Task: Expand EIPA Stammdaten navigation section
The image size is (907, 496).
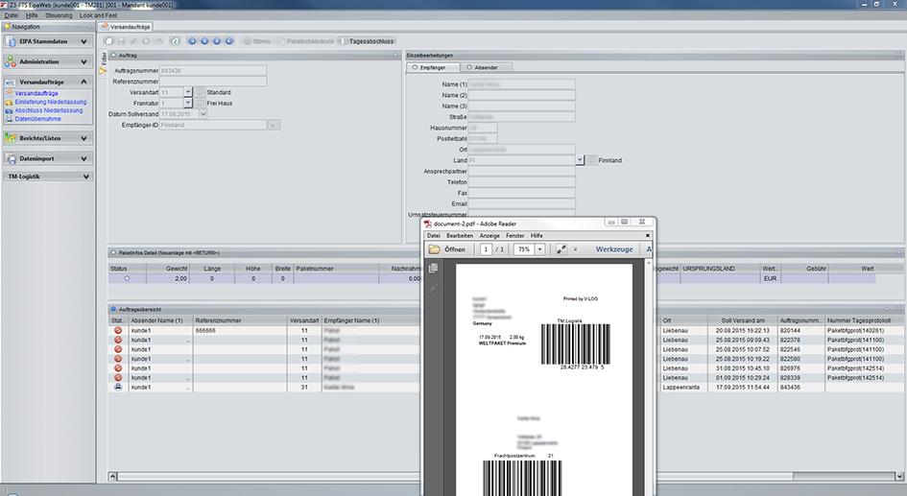Action: point(48,41)
